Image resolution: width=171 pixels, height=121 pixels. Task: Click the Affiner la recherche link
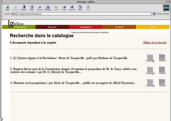pyautogui.click(x=155, y=43)
